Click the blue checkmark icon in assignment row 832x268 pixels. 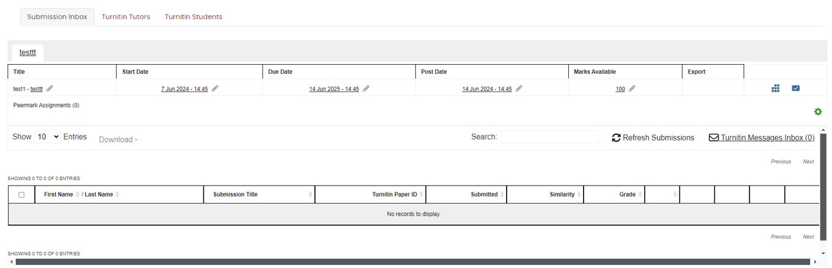point(795,89)
